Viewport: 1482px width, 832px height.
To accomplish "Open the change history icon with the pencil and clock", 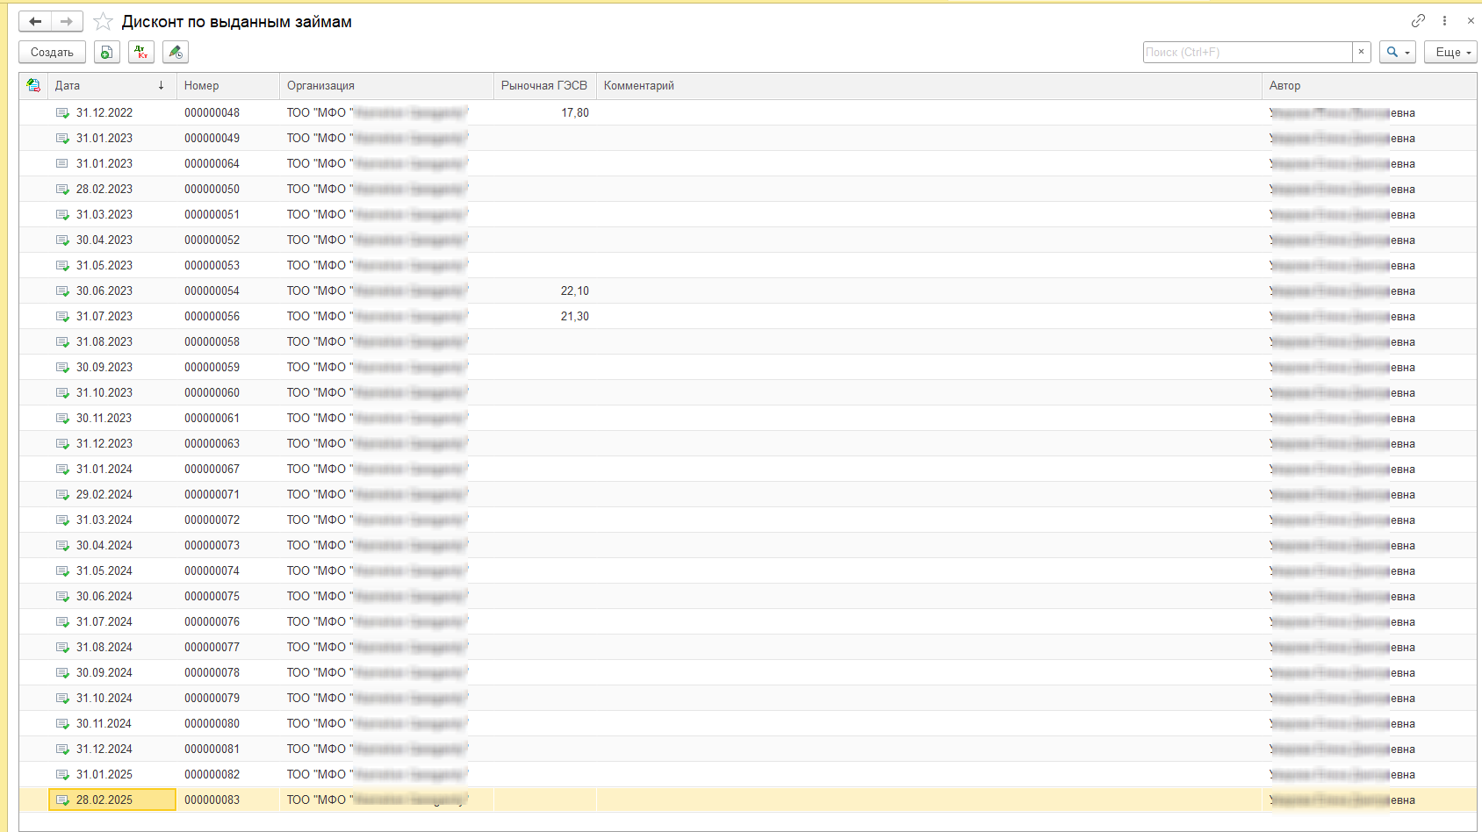I will tap(176, 52).
